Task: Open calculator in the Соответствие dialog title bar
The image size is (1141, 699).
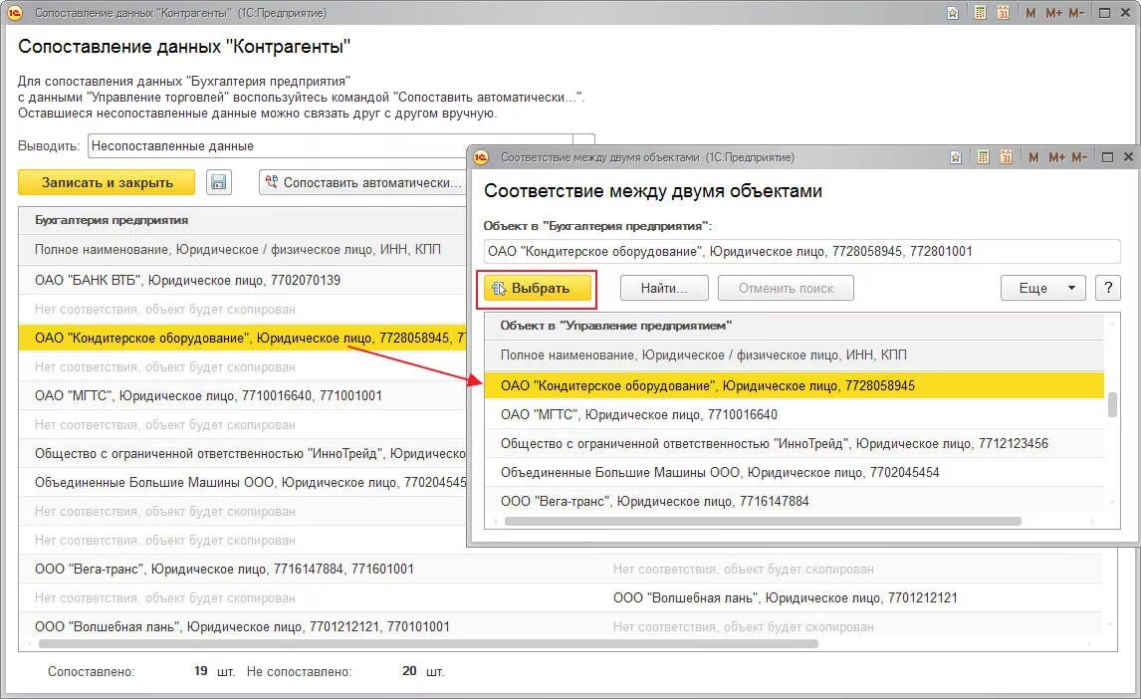Action: pos(983,157)
